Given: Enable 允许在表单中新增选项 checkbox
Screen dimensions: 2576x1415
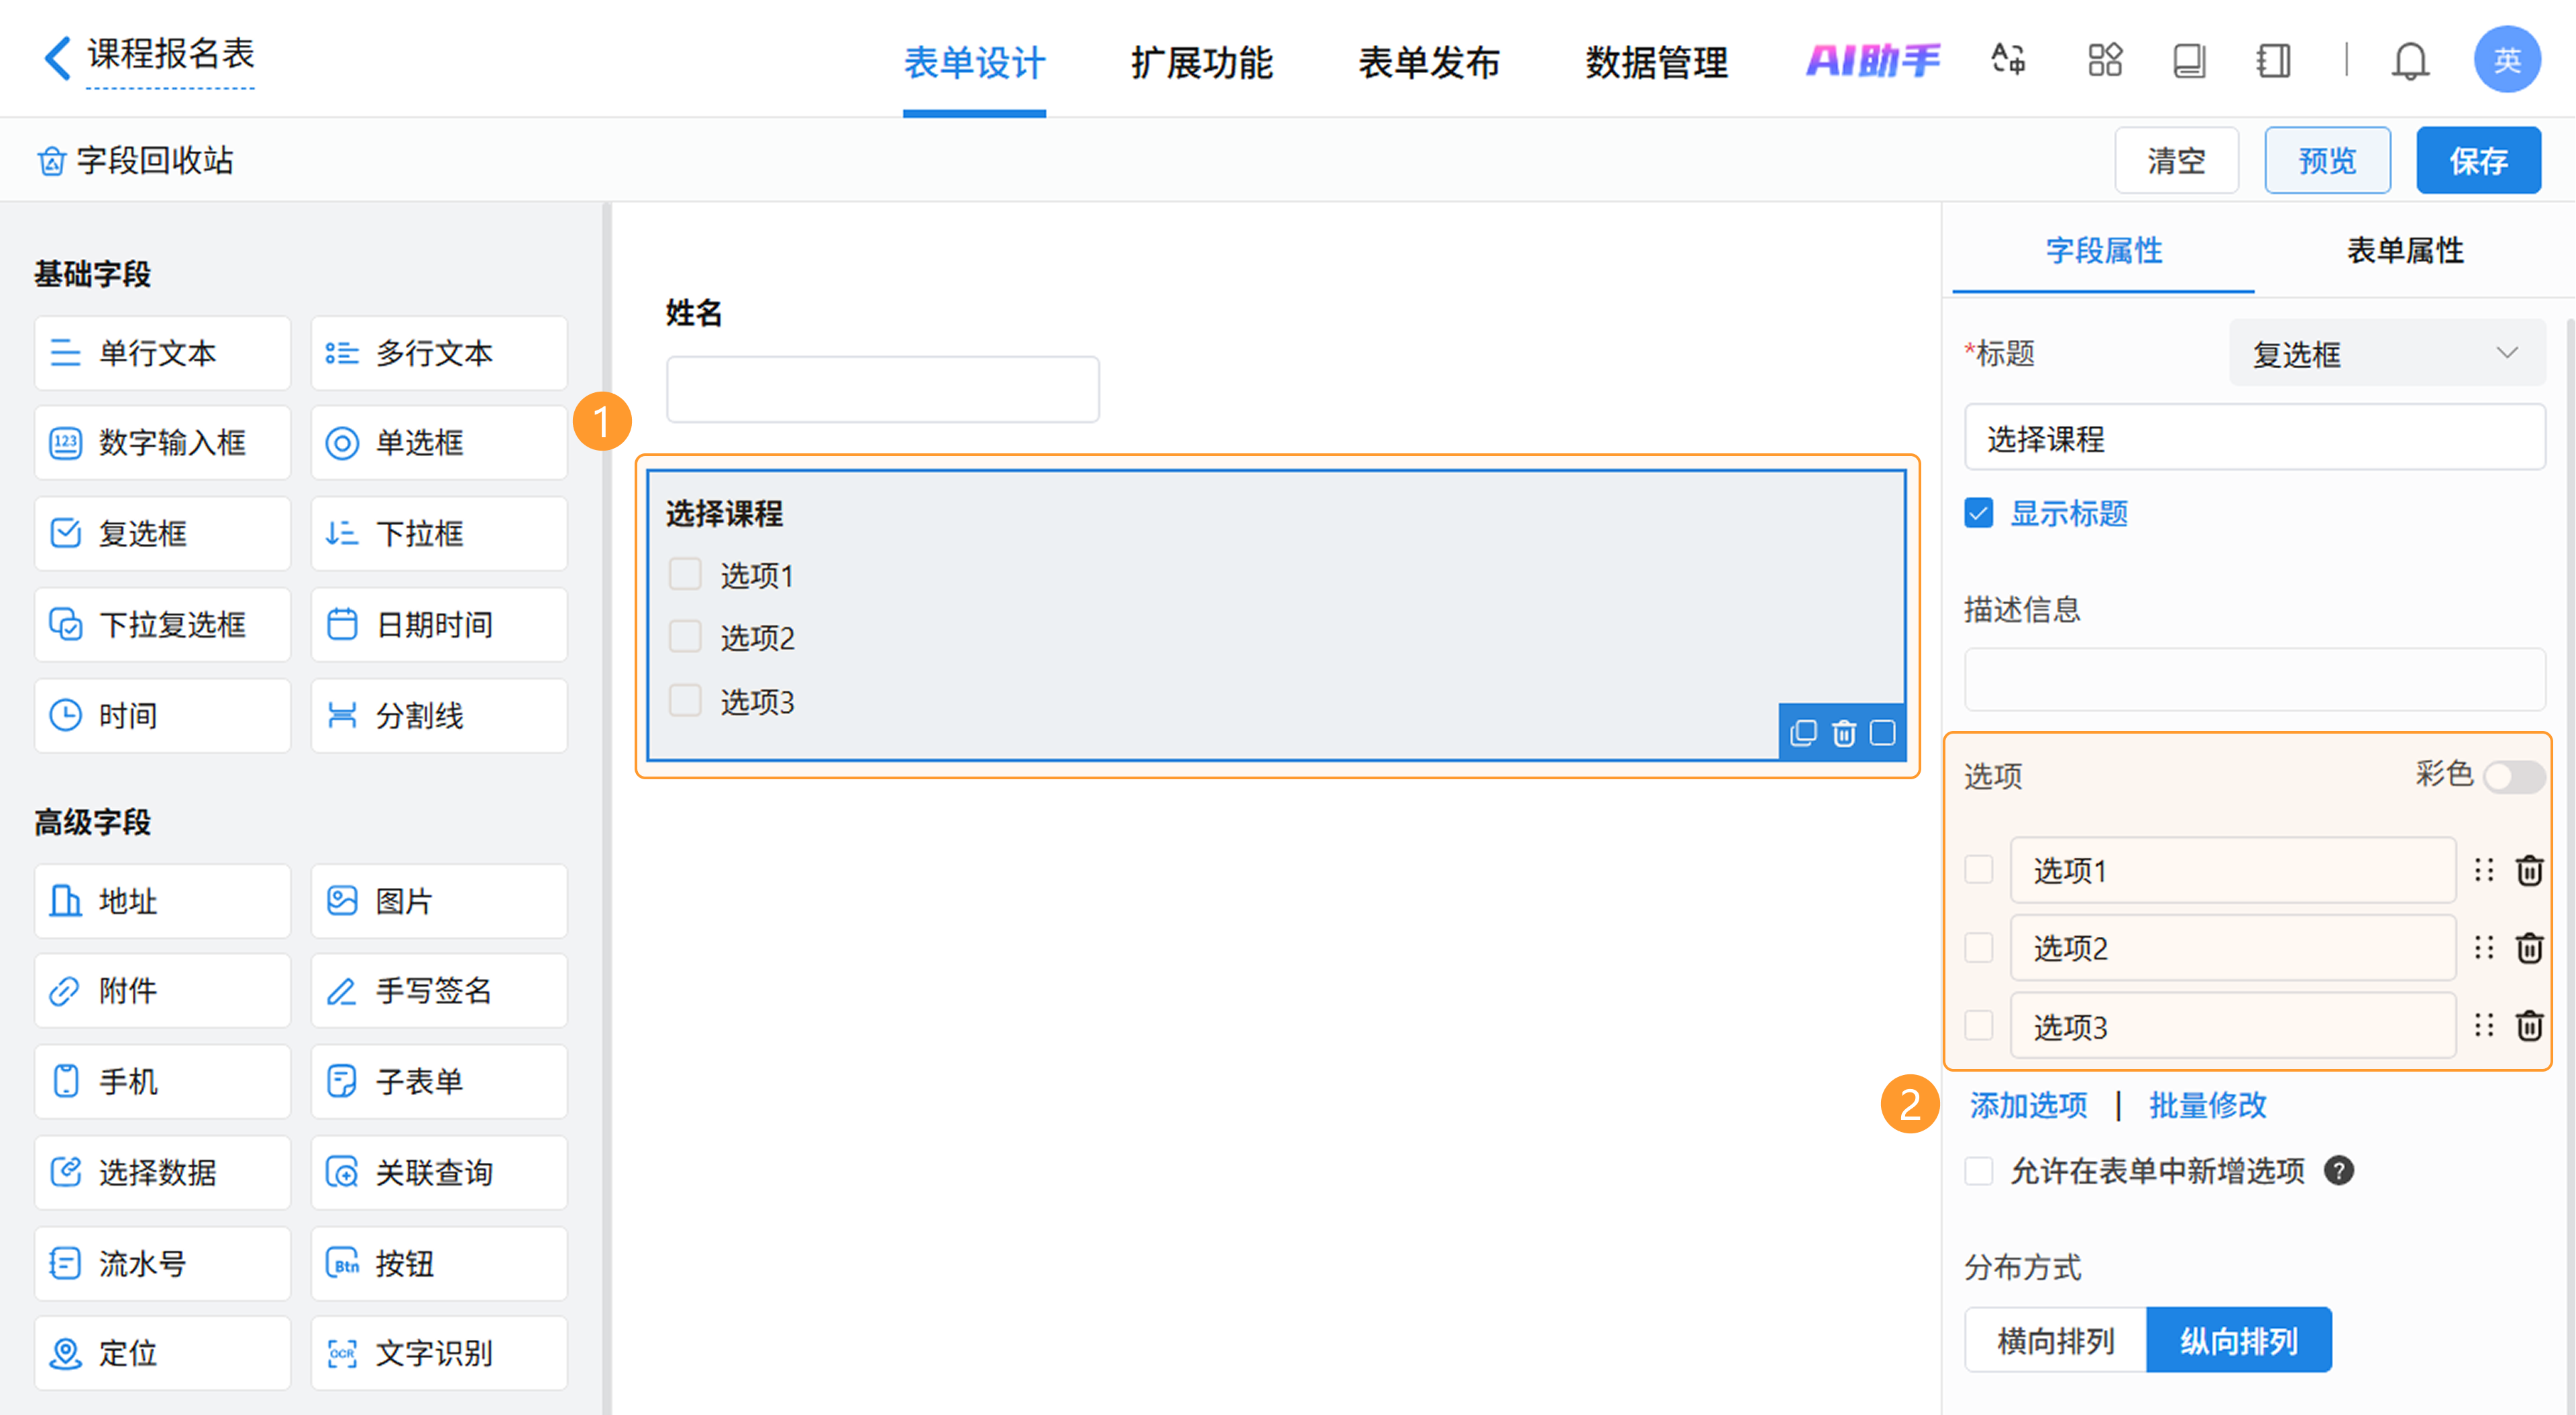Looking at the screenshot, I should [x=1978, y=1170].
